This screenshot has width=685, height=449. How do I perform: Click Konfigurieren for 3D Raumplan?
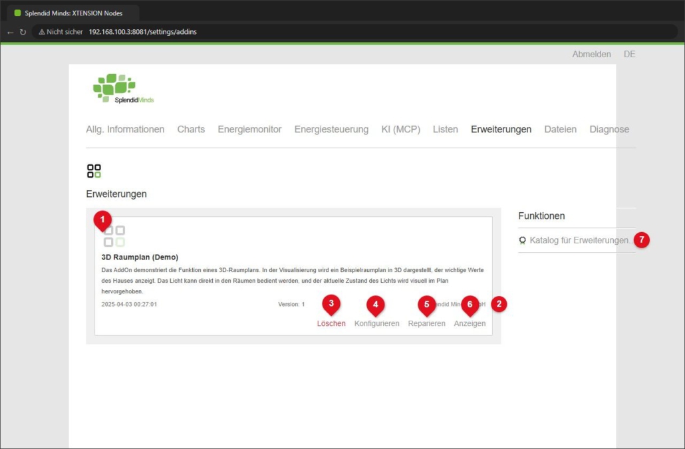pyautogui.click(x=376, y=323)
